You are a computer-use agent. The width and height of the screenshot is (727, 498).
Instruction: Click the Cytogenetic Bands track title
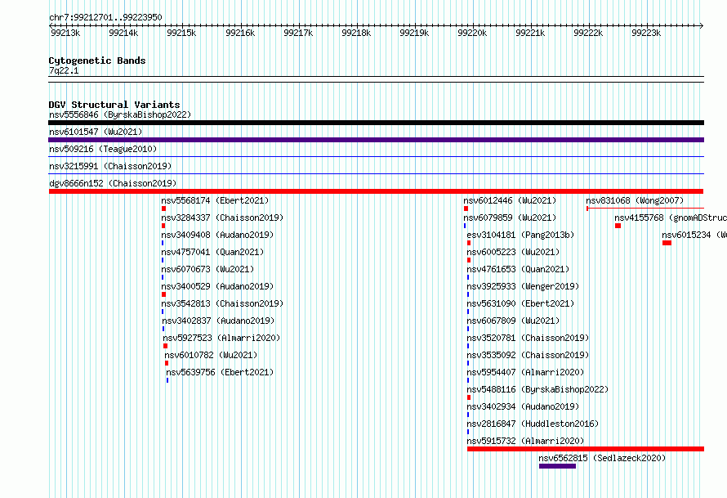coord(97,61)
